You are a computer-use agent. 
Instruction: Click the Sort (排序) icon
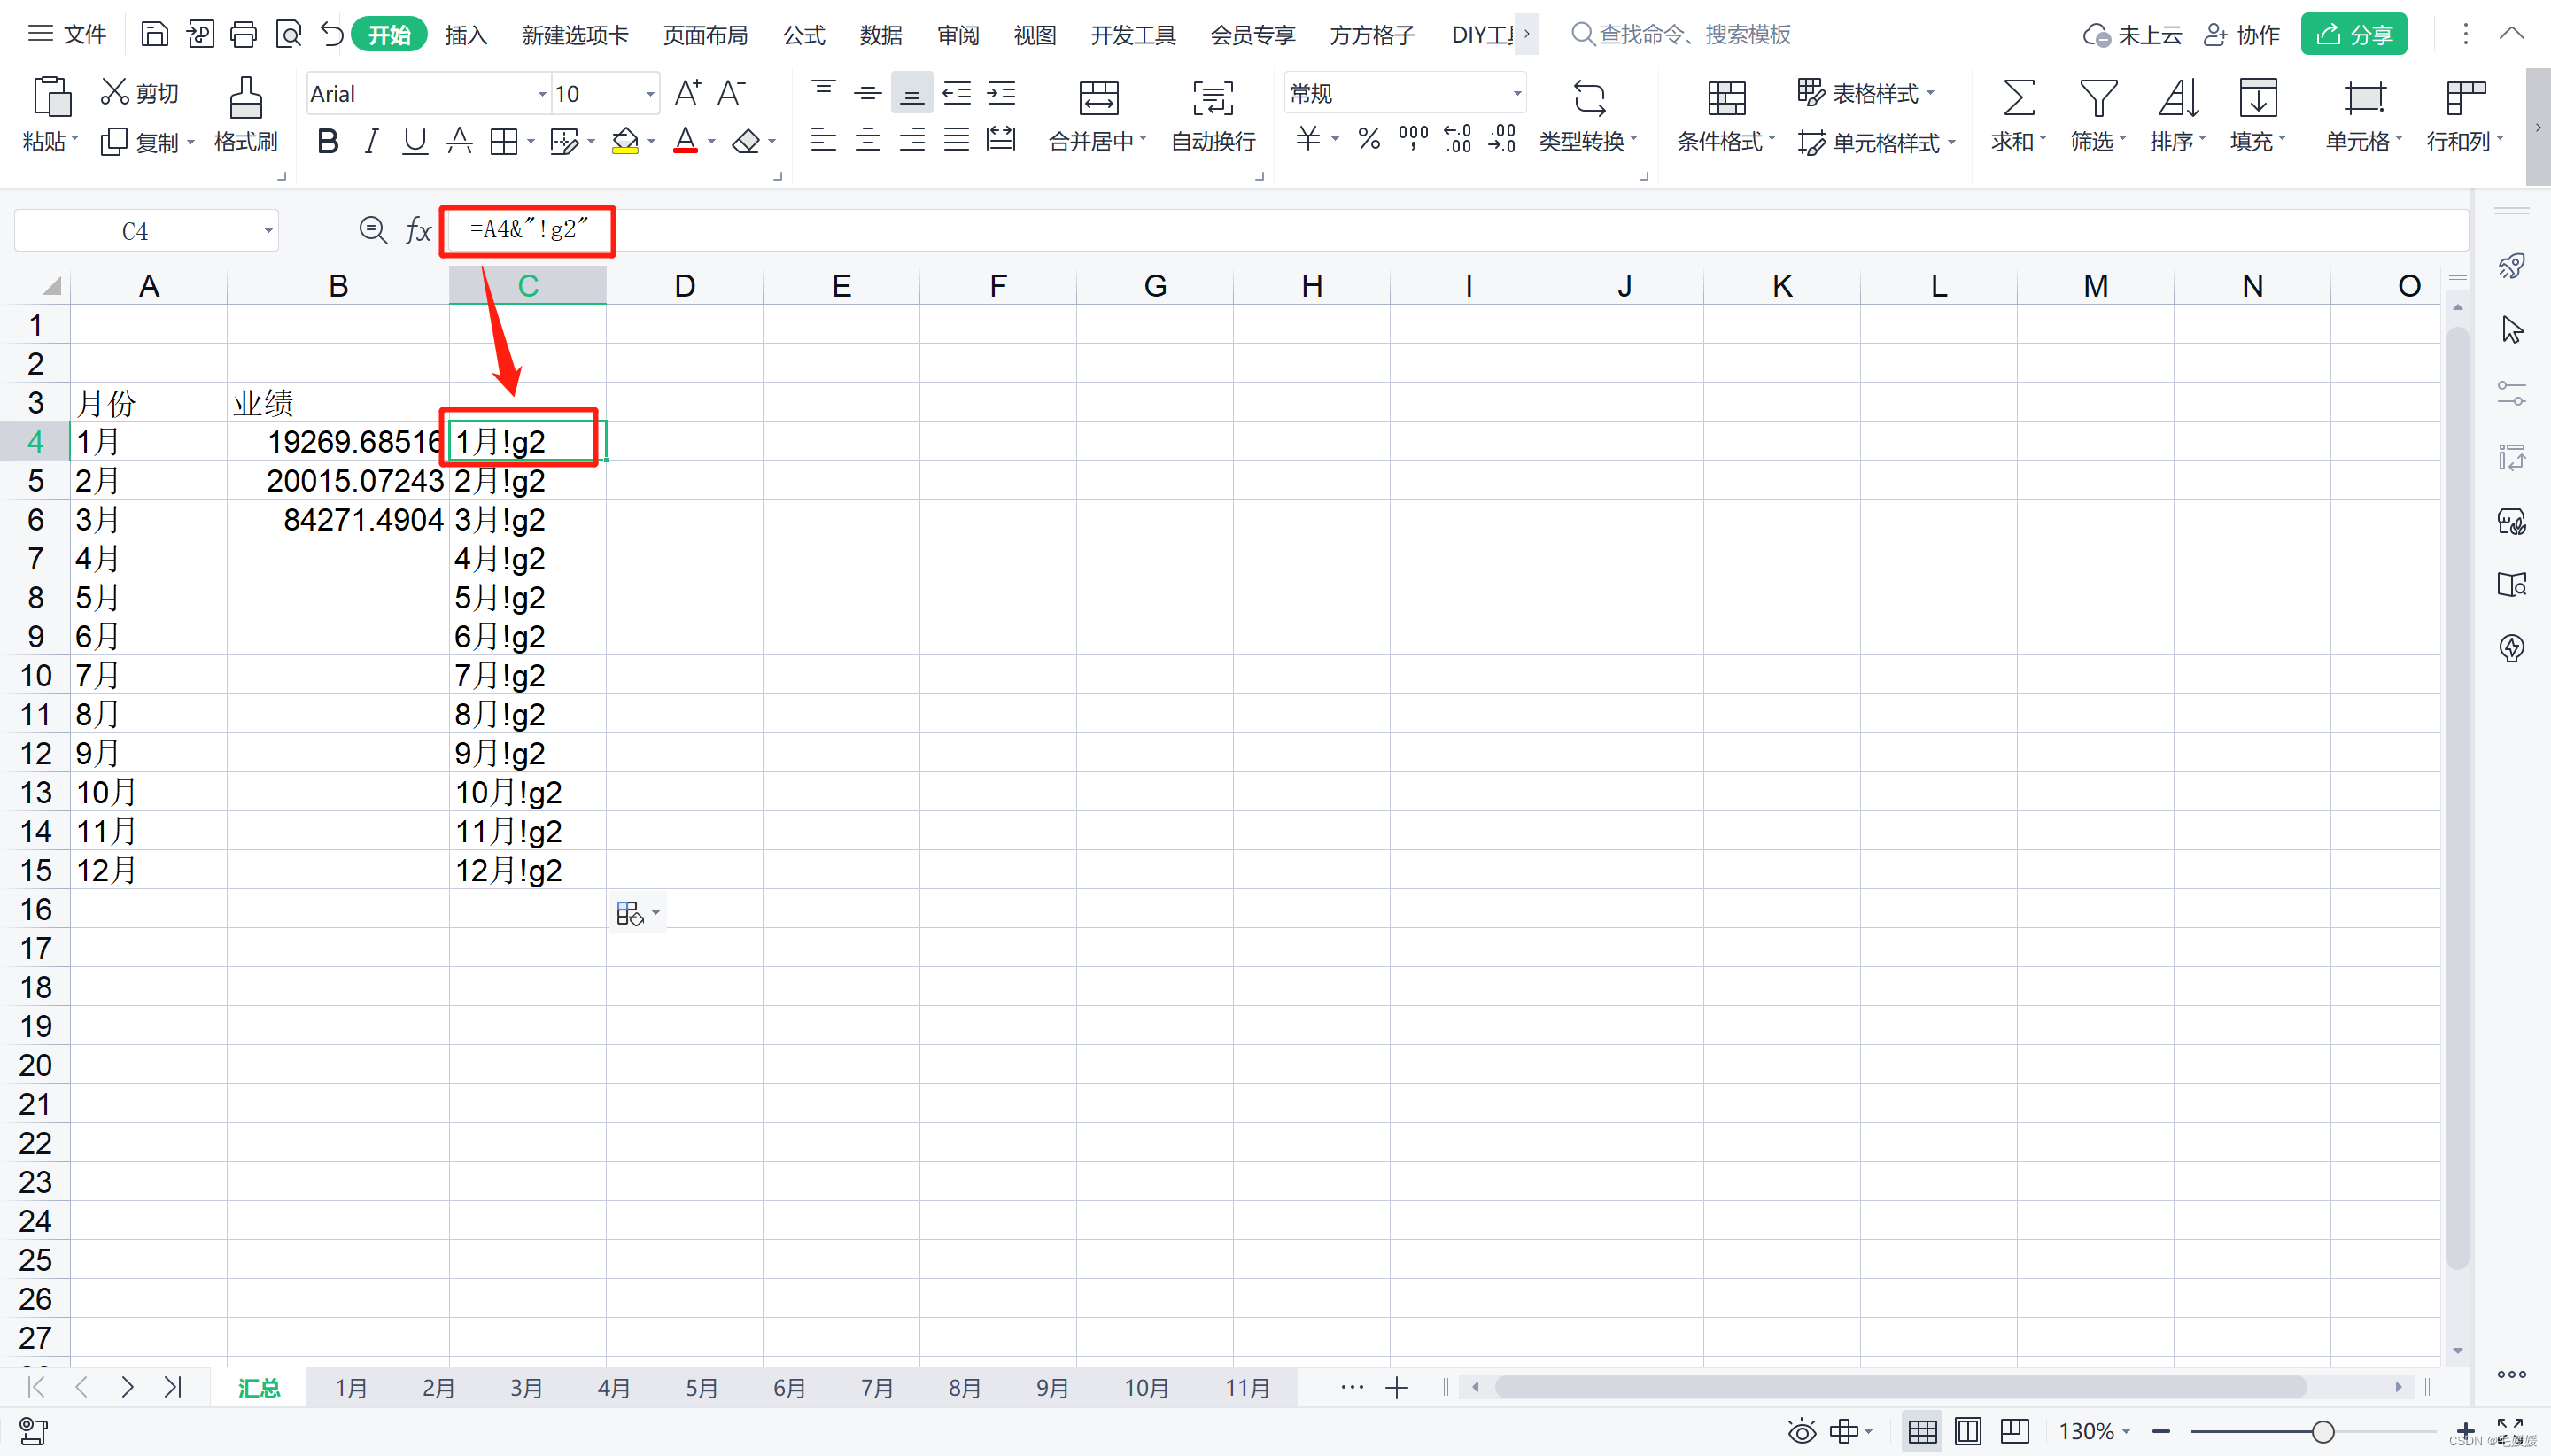(x=2178, y=98)
